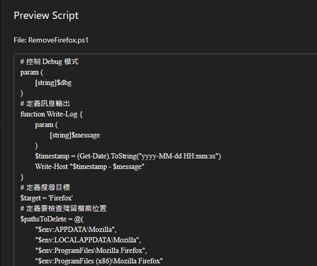
Task: Click the top-level param ( line under the Debug comment
Action: coord(32,72)
